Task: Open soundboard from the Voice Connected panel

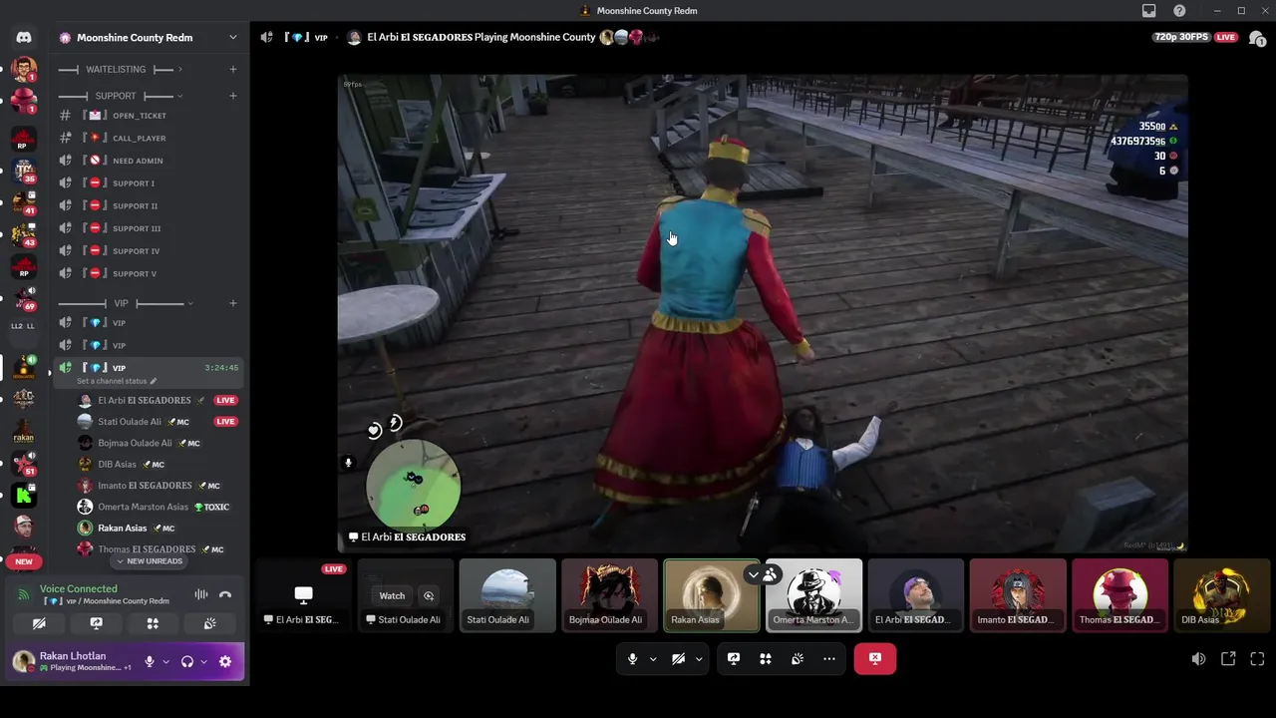Action: [x=209, y=623]
